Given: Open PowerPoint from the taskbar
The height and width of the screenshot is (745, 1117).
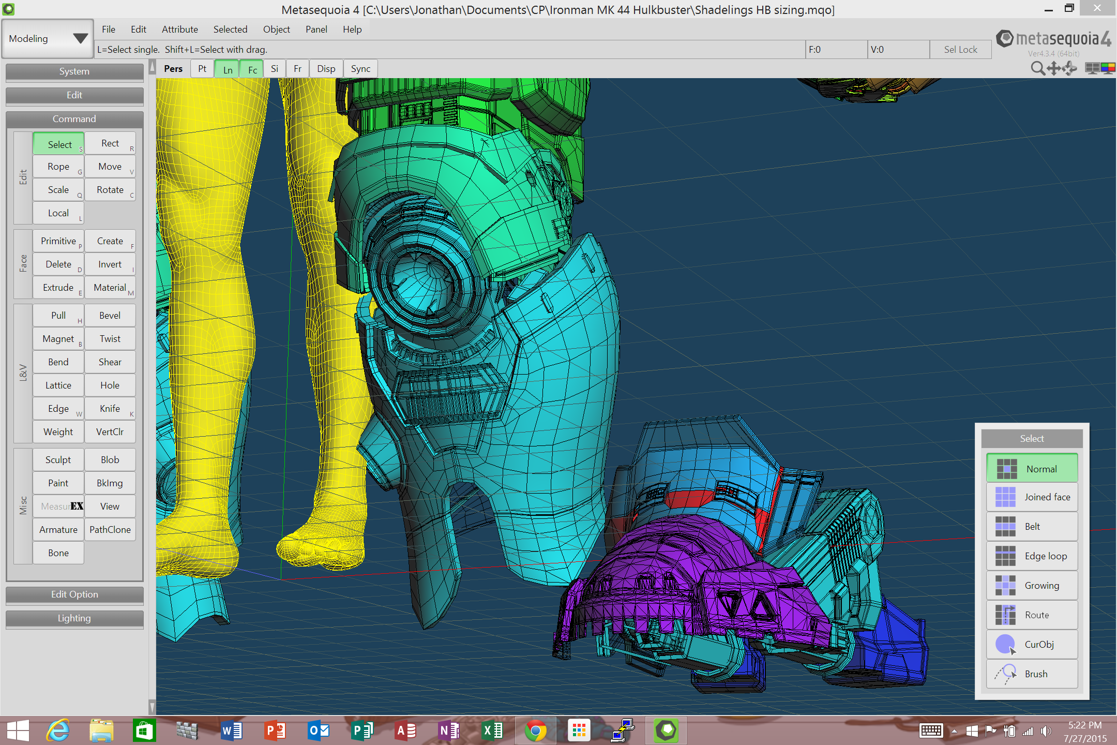Looking at the screenshot, I should pyautogui.click(x=275, y=731).
